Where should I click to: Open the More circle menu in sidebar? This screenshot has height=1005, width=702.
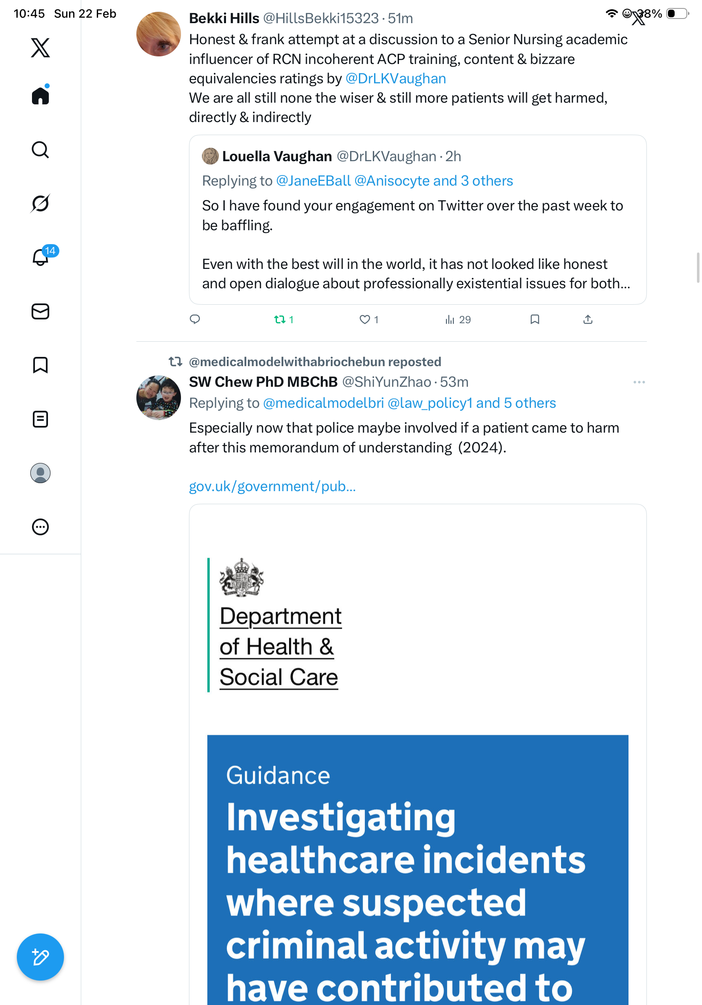[x=40, y=526]
